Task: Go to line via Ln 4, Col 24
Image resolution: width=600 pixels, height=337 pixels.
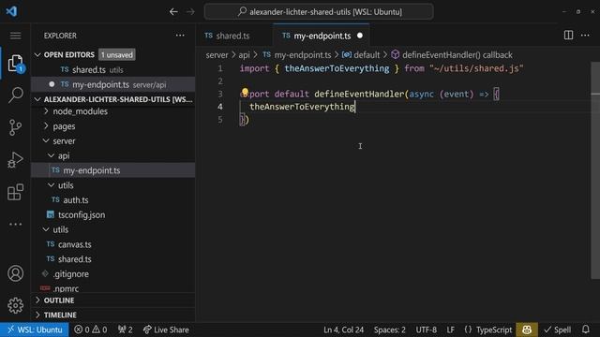Action: pos(344,330)
